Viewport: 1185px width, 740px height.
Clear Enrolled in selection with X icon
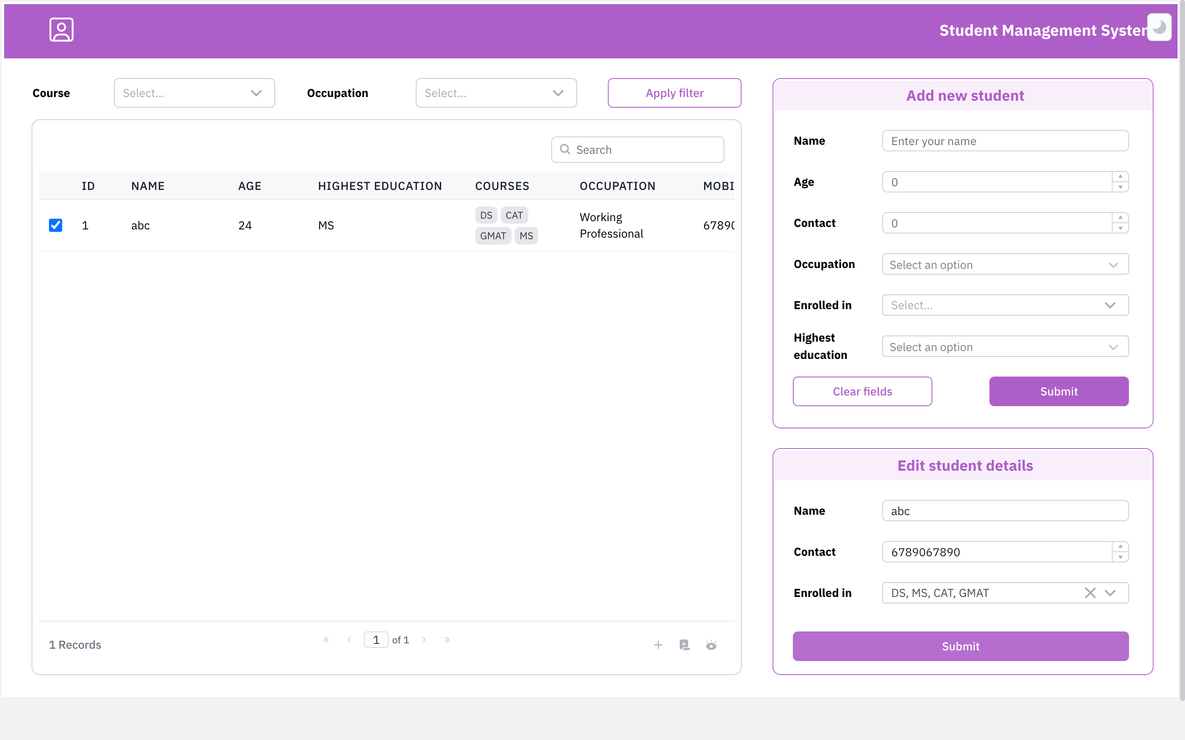(1090, 593)
